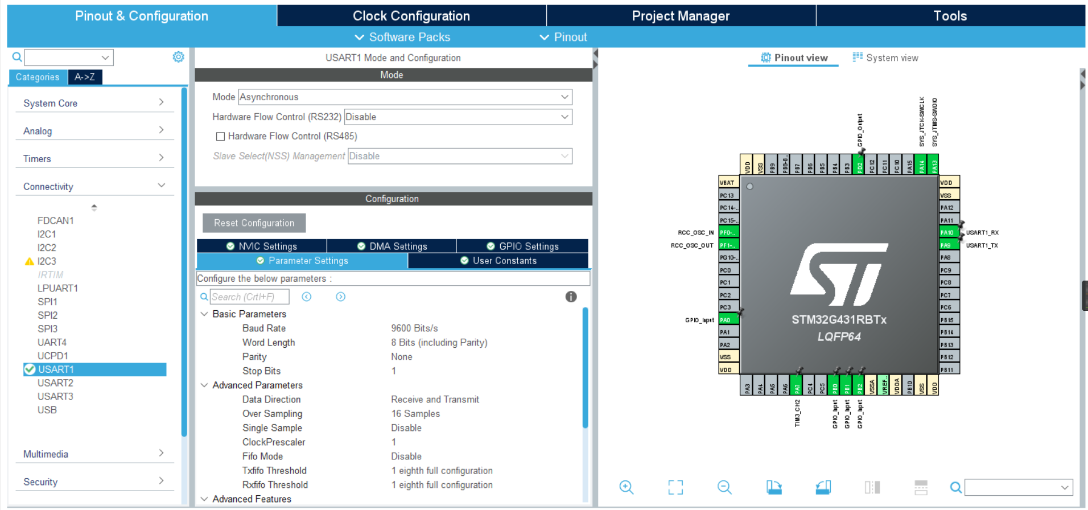1088x510 pixels.
Task: Click the parameter list vertical scrollbar
Action: point(585,368)
